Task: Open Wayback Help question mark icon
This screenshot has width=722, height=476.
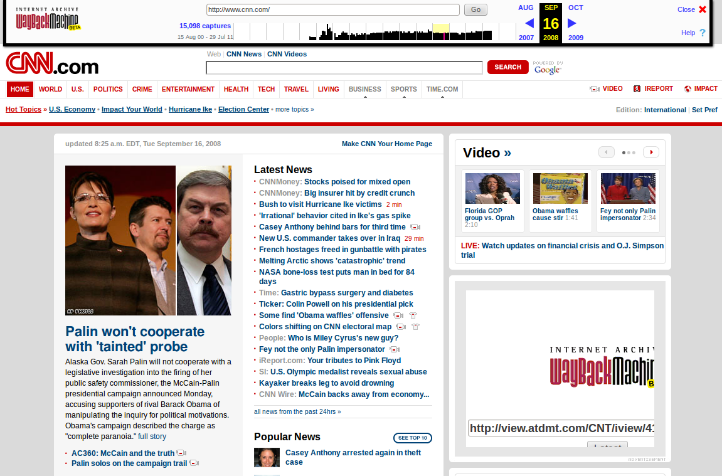Action: [x=702, y=33]
